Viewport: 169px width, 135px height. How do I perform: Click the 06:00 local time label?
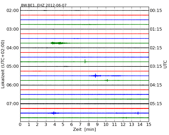point(13,85)
